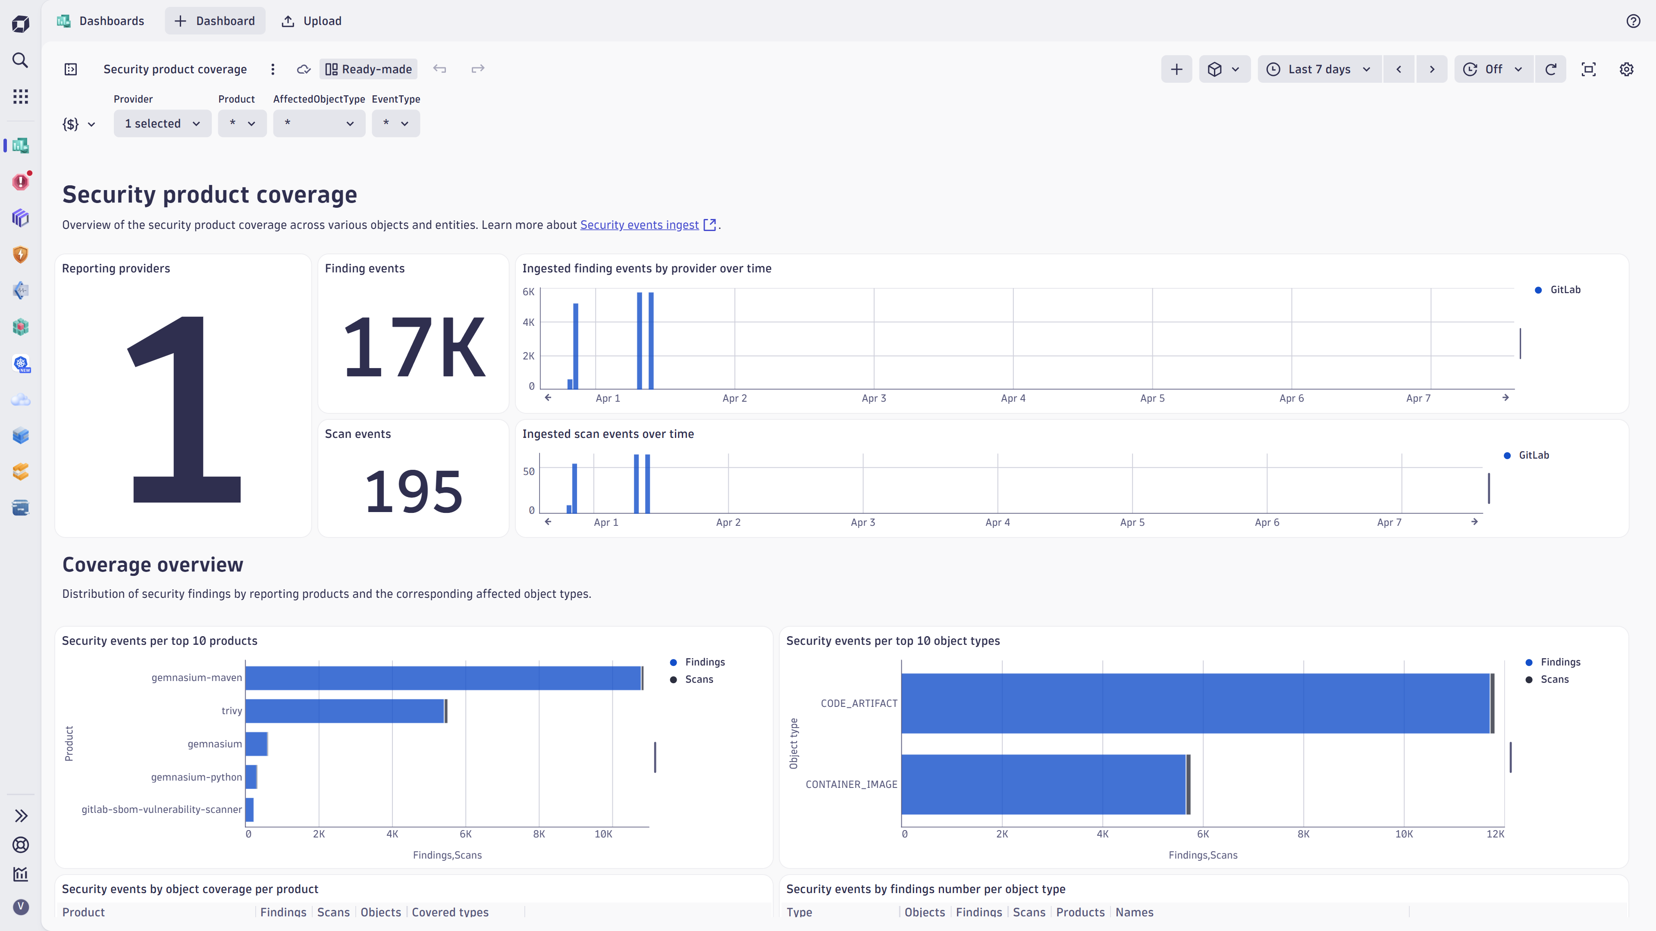Shift timeframe to previous period

click(x=1399, y=69)
